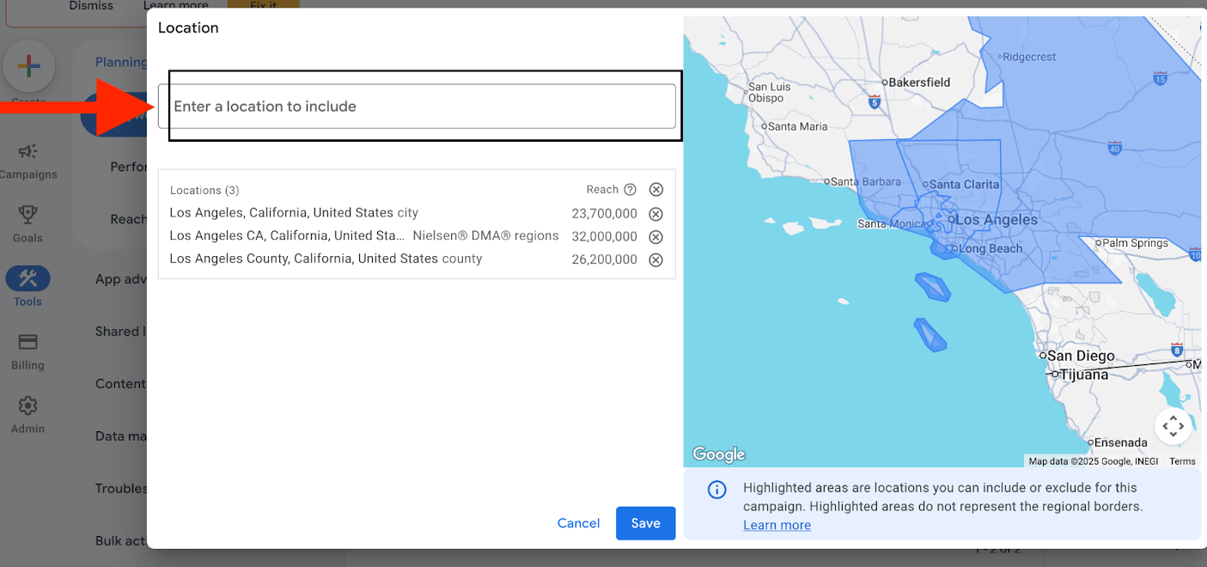Select Los Angeles County row in list
1207x567 pixels.
click(x=326, y=259)
